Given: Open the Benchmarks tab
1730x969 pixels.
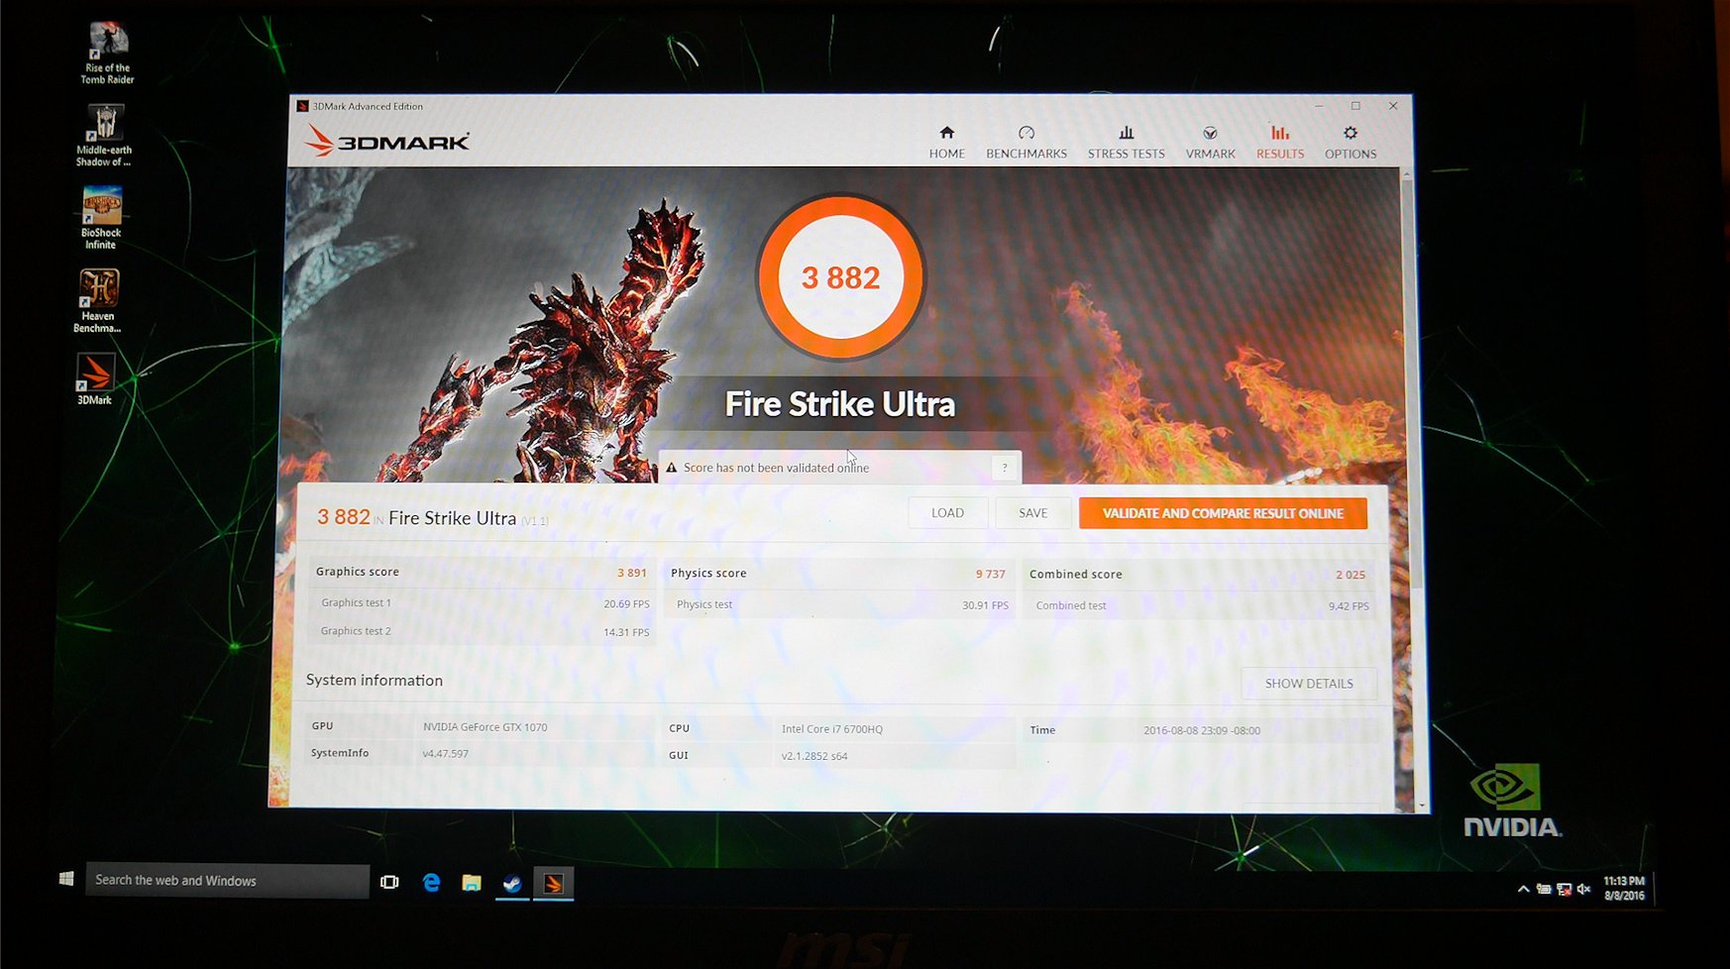Looking at the screenshot, I should pos(1027,143).
